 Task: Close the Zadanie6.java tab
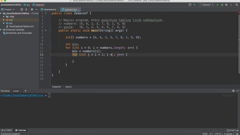coord(58,9)
